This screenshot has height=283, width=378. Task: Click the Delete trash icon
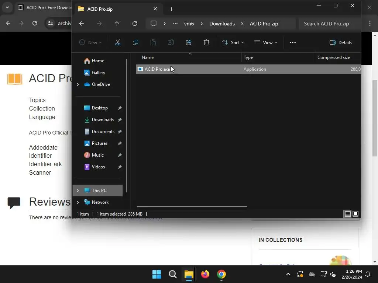coord(206,43)
